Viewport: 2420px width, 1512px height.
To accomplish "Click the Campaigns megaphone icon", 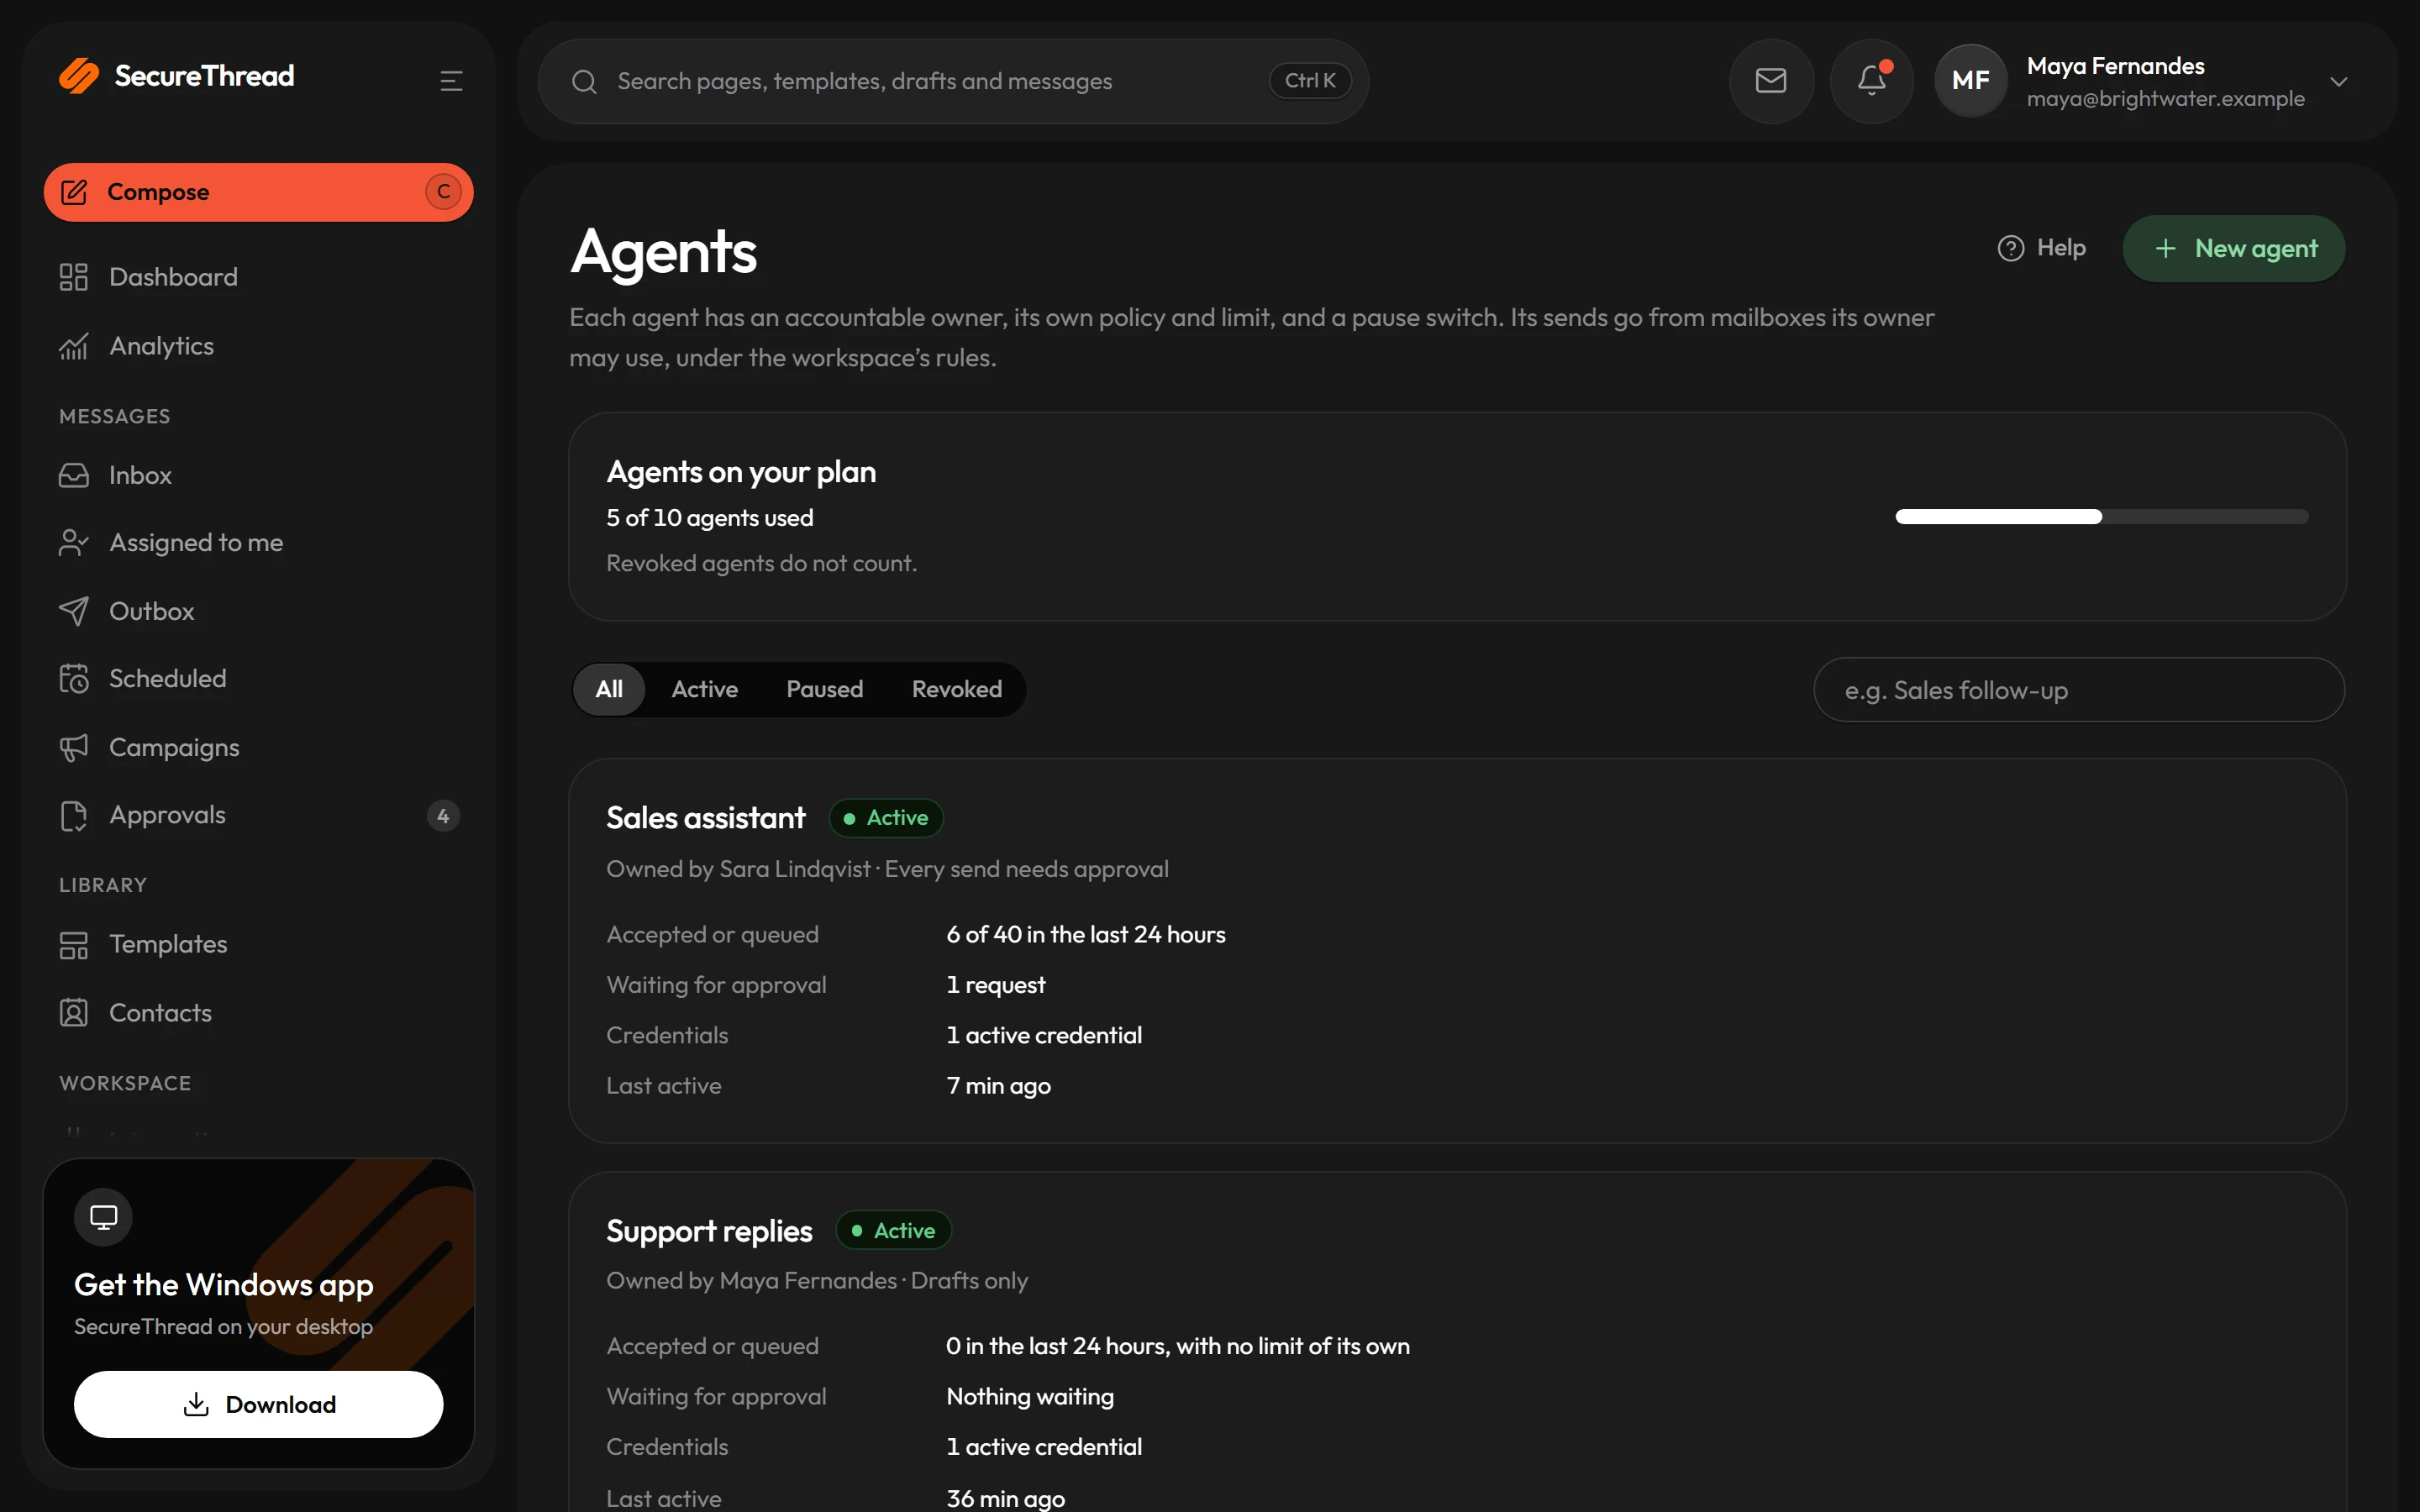I will 74,748.
